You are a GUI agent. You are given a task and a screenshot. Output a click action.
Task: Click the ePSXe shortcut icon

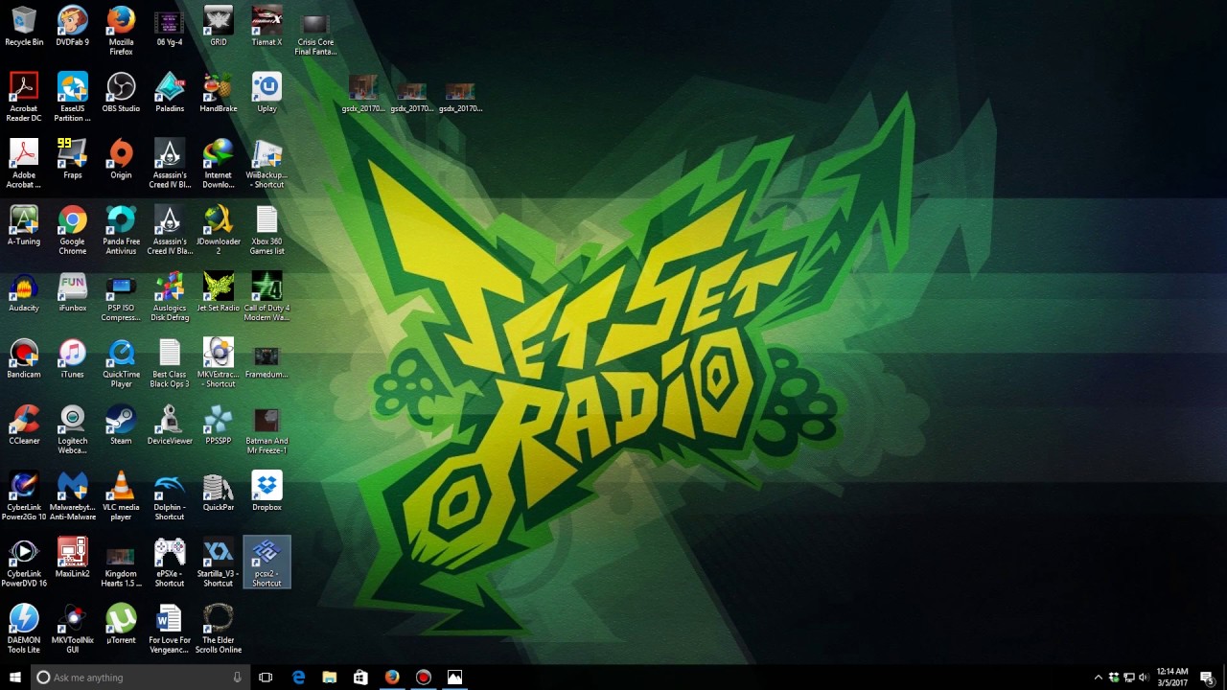pyautogui.click(x=170, y=563)
